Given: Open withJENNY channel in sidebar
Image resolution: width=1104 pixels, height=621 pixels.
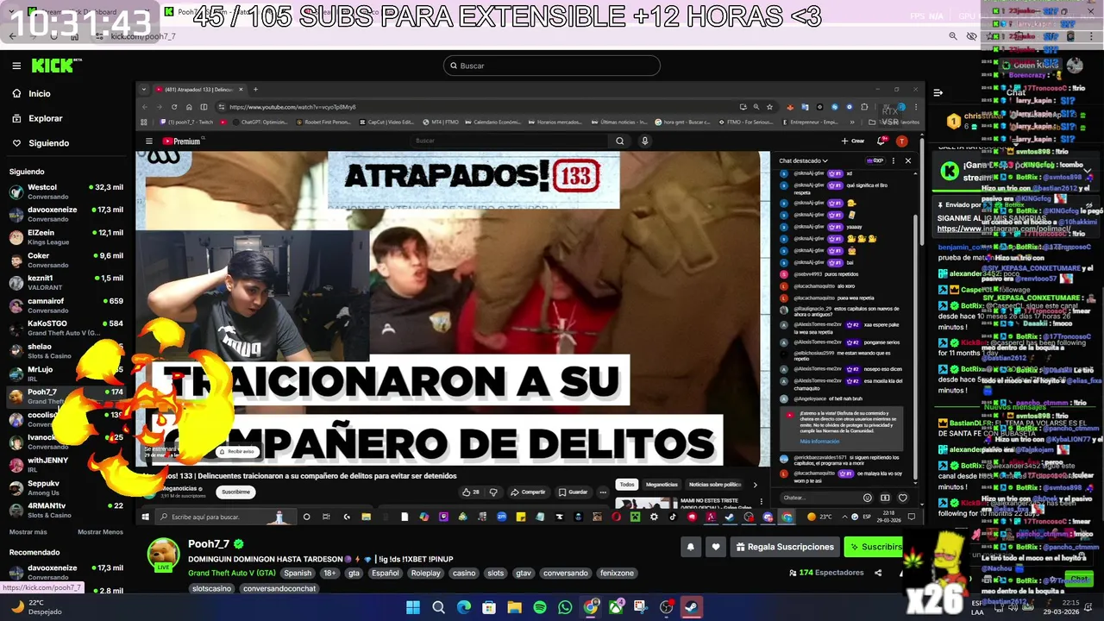Looking at the screenshot, I should [66, 465].
